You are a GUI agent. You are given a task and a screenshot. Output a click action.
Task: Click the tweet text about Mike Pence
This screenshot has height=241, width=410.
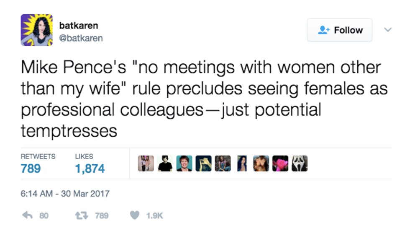(201, 99)
